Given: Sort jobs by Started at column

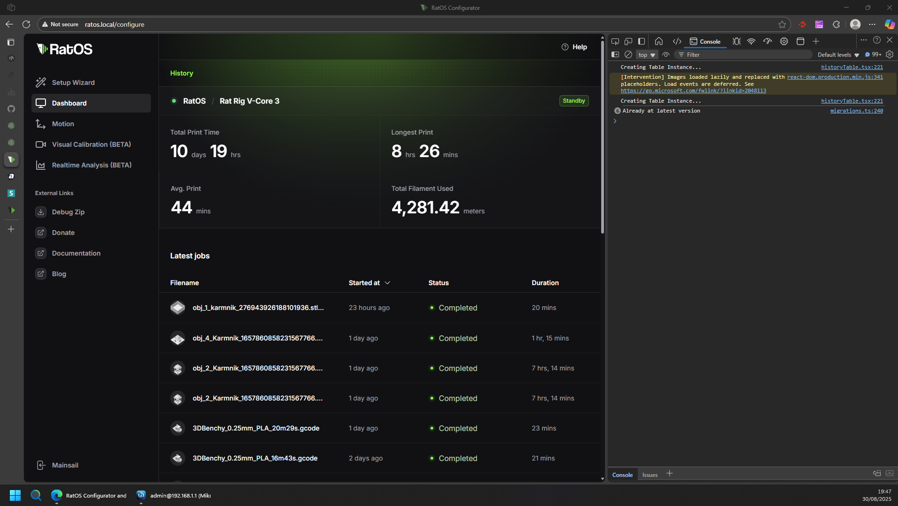Looking at the screenshot, I should 370,283.
